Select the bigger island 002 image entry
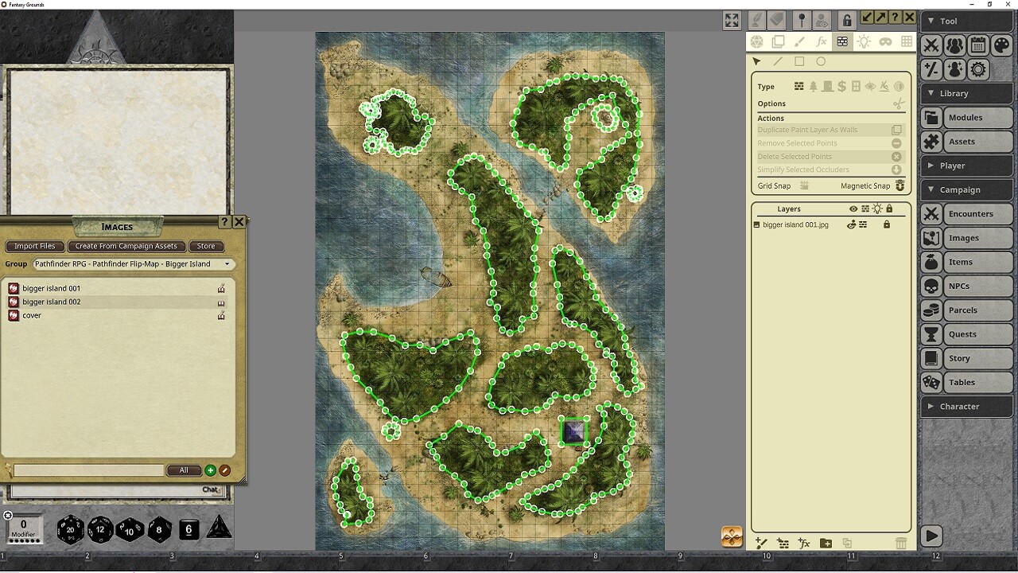 51,302
